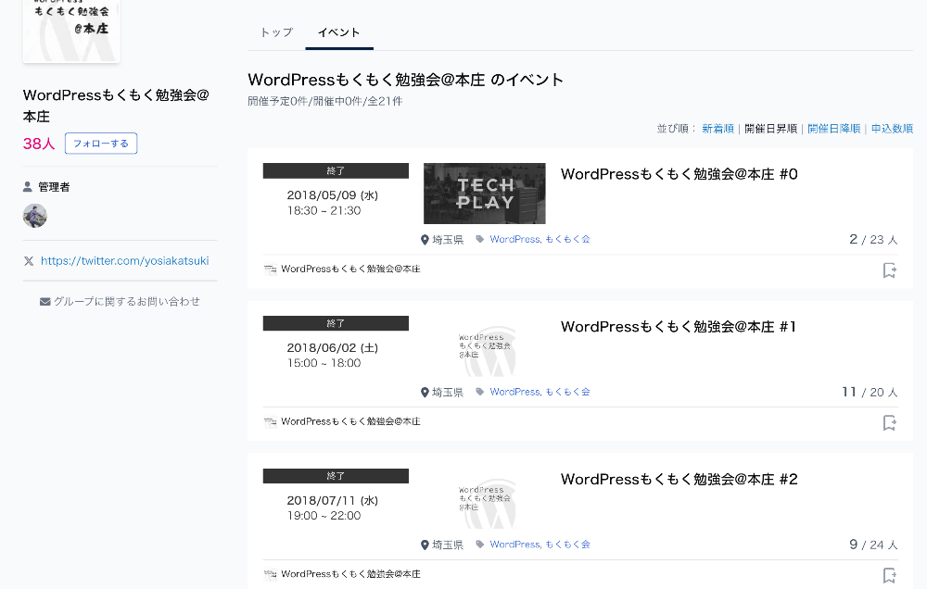Click the 2 / 23 人 attendee count
Screen dimensions: 927x589
coord(873,239)
